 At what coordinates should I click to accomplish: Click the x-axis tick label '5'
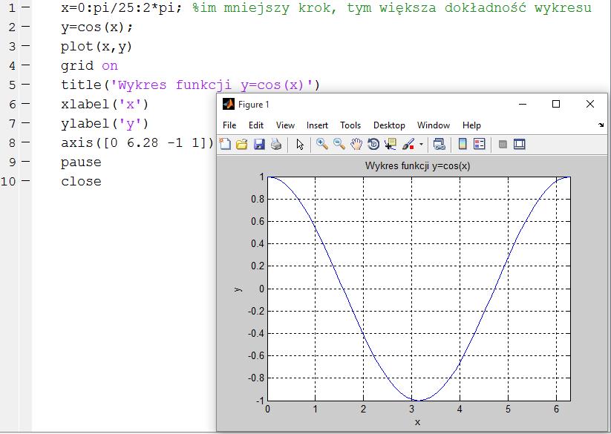[x=508, y=409]
